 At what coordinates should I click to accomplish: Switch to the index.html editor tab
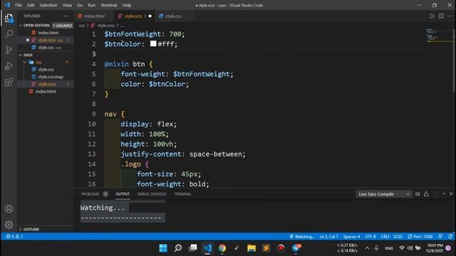click(94, 16)
